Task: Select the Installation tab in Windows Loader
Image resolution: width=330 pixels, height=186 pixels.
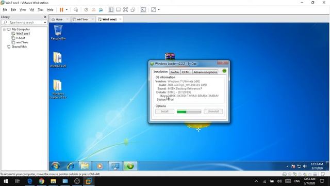Action: click(160, 72)
